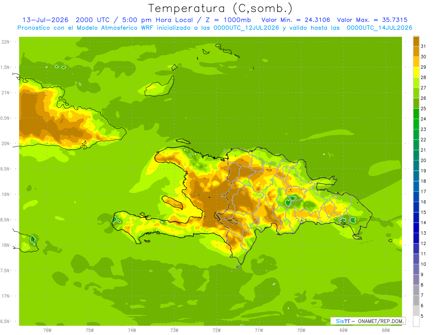Click the "71W" longitude axis label
Image resolution: width=433 pixels, height=335 pixels.
259,330
